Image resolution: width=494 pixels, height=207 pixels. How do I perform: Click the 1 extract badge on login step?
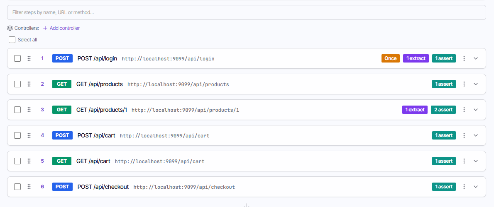coord(416,58)
